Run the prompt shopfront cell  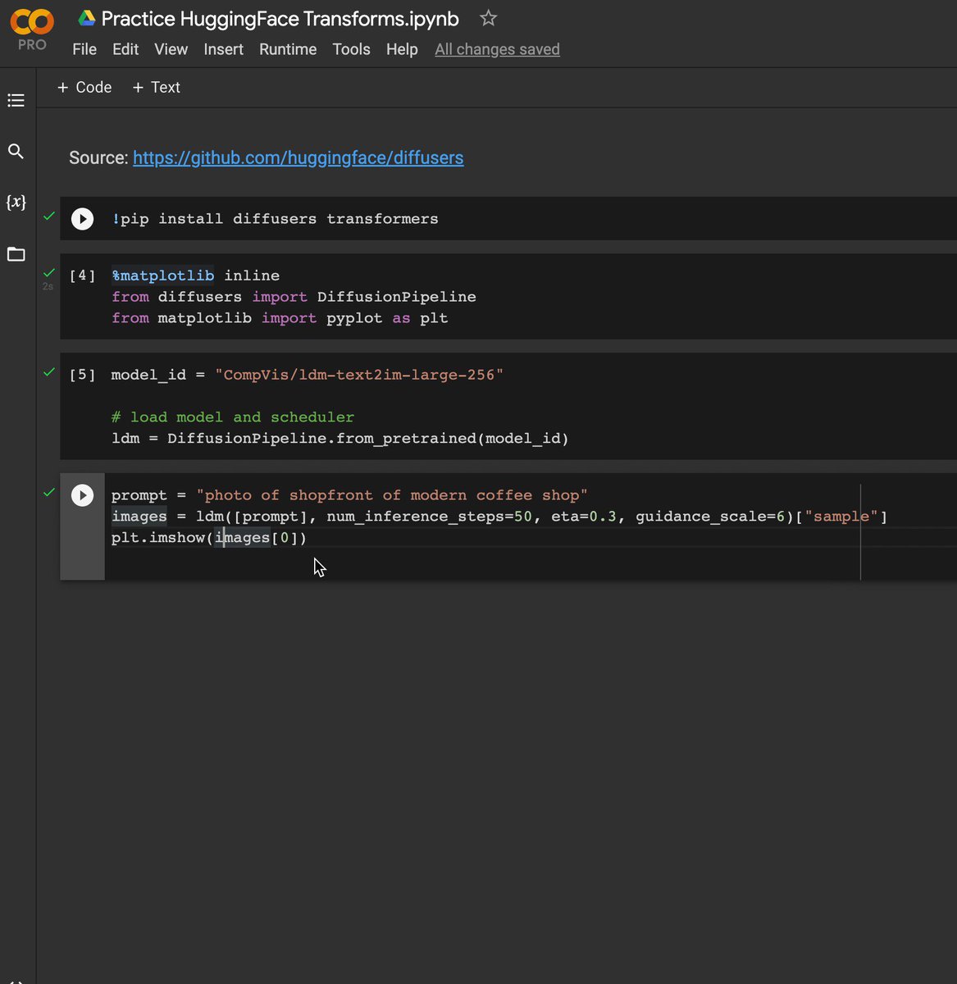[x=82, y=495]
